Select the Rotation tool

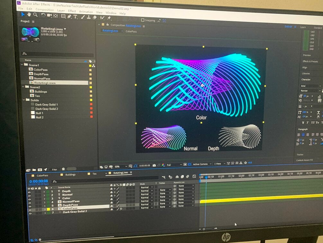43,15
